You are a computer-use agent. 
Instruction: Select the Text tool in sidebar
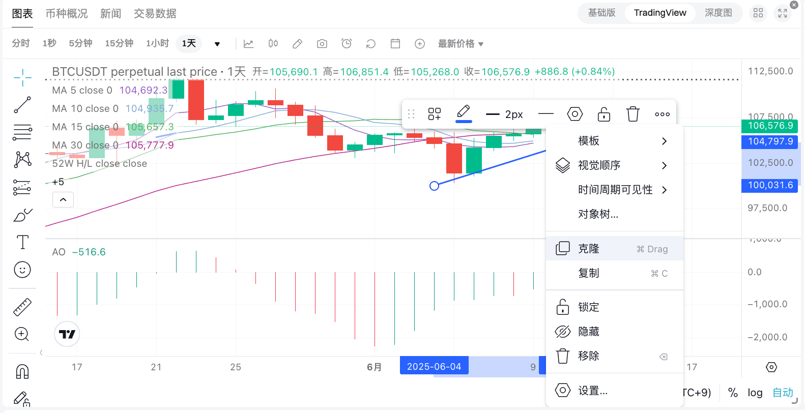(x=22, y=242)
